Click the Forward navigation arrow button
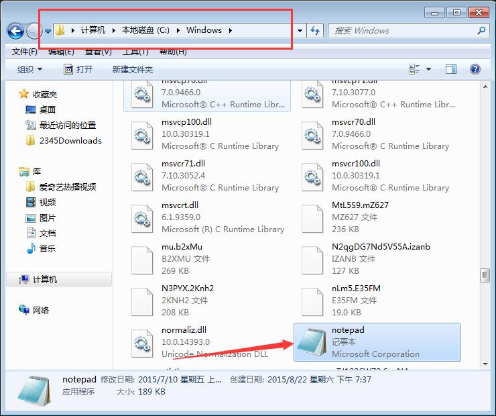Image resolution: width=496 pixels, height=416 pixels. [x=34, y=31]
